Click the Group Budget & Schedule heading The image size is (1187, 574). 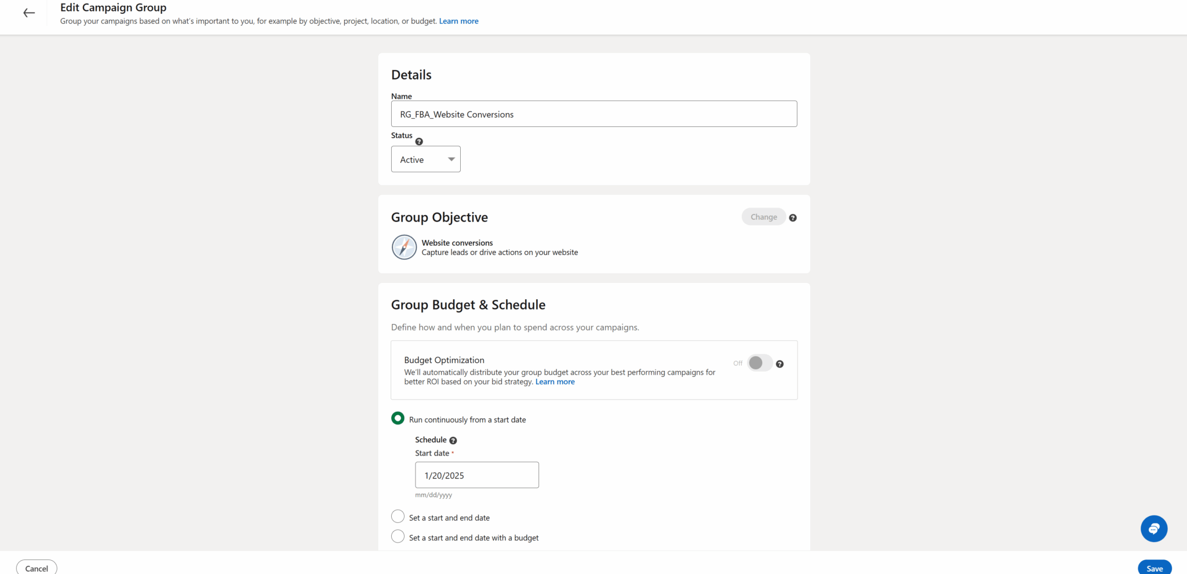(x=468, y=305)
